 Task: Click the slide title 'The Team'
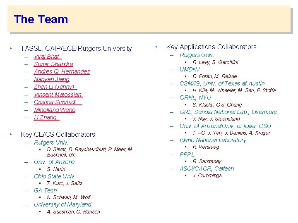tap(41, 19)
